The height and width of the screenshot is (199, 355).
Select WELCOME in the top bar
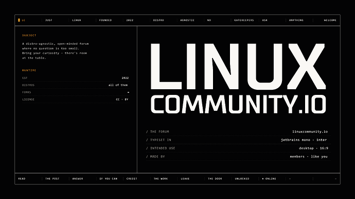click(330, 20)
